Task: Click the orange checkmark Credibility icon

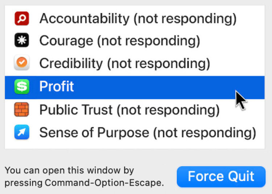Action: point(21,64)
